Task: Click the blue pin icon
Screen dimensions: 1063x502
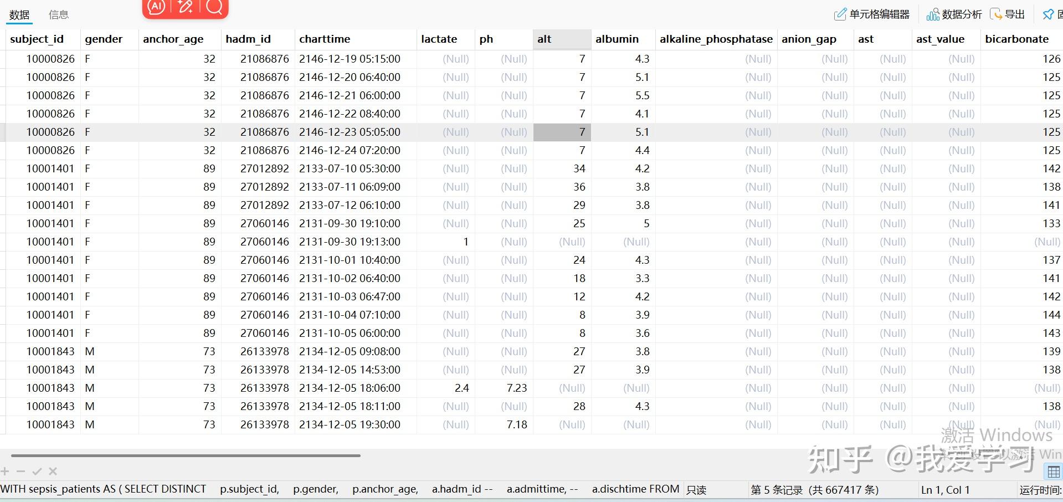Action: [1048, 14]
